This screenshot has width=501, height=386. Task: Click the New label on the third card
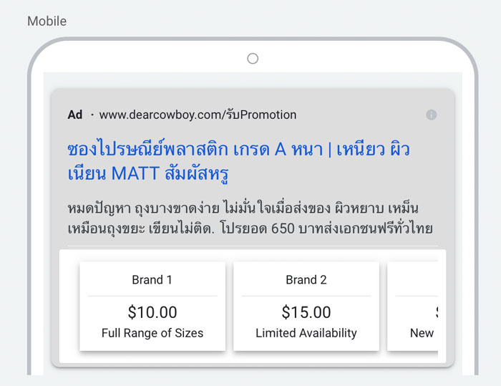point(422,333)
